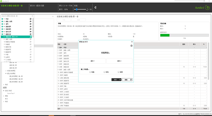212x116 pixels.
Task: Open help icon in the 音高比较 练习 dialog
Action: (x=131, y=46)
